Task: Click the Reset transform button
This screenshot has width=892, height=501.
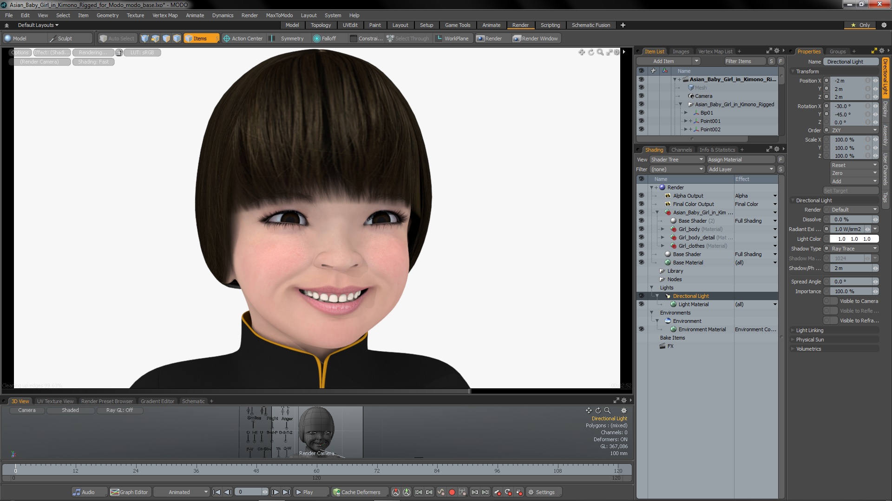Action: (x=854, y=165)
